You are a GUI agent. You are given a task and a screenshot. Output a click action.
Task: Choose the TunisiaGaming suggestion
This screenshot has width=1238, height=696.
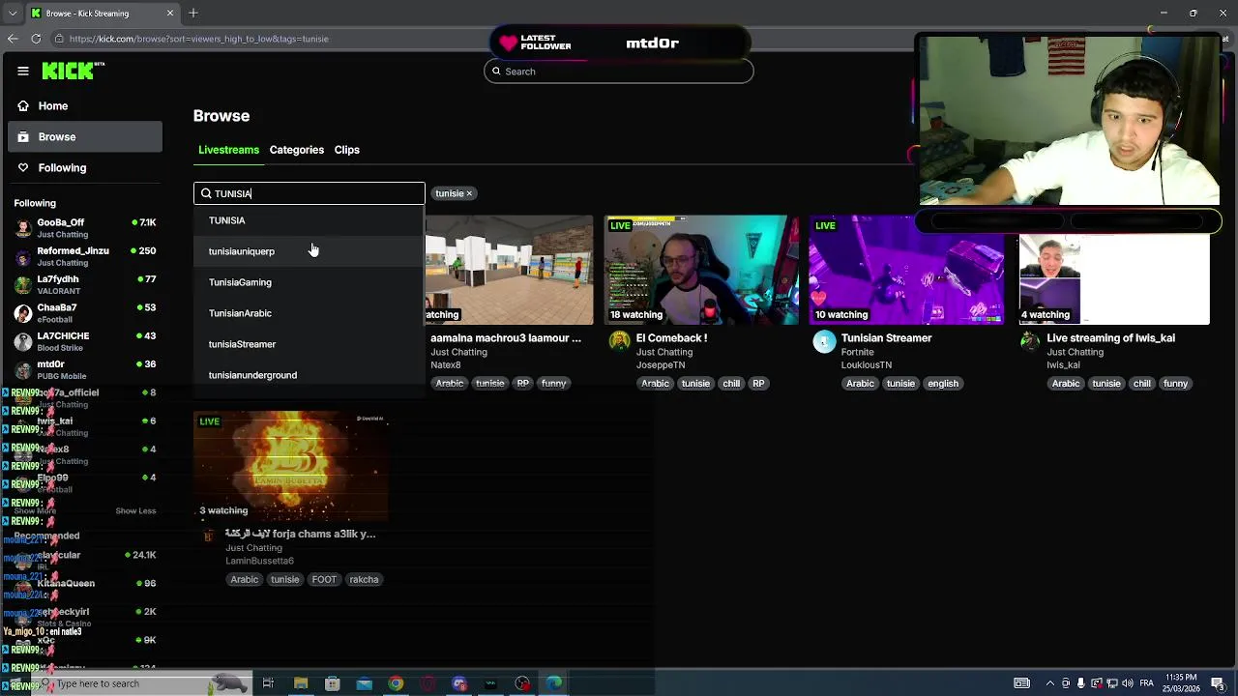click(309, 282)
